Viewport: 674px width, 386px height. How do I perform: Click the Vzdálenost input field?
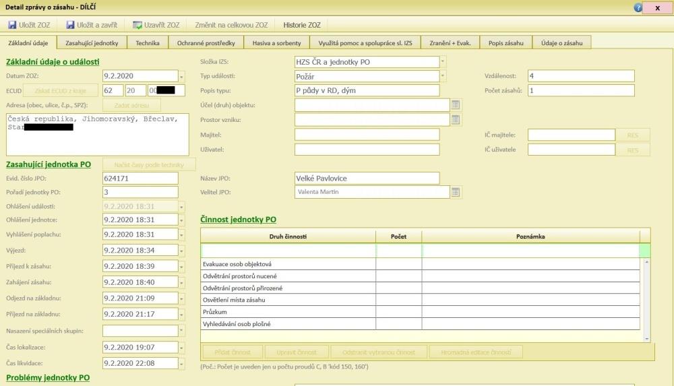(x=581, y=76)
